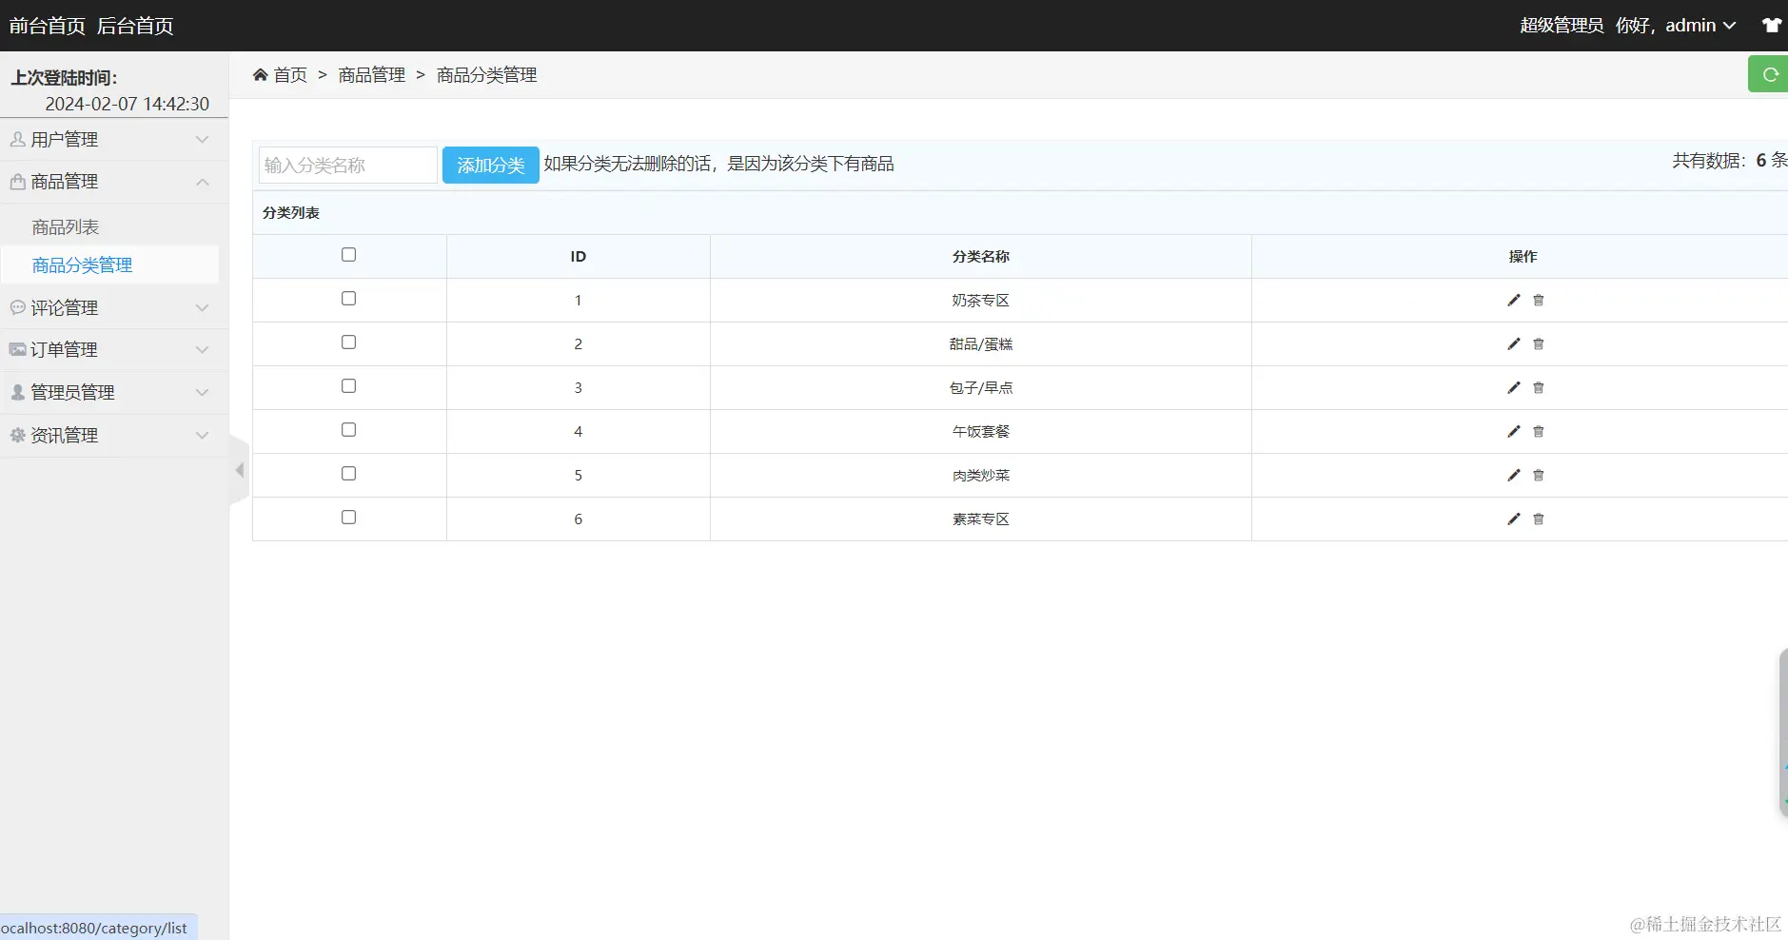Viewport: 1788px width, 940px height.
Task: Delete the 午饭套餐 category via trash icon
Action: point(1539,432)
